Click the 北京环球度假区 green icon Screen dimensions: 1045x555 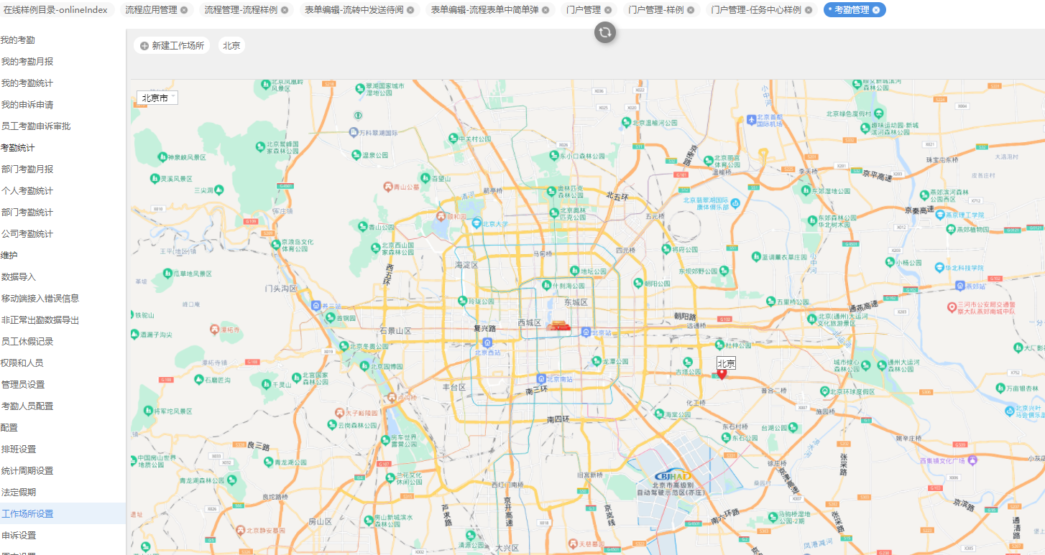pyautogui.click(x=825, y=391)
